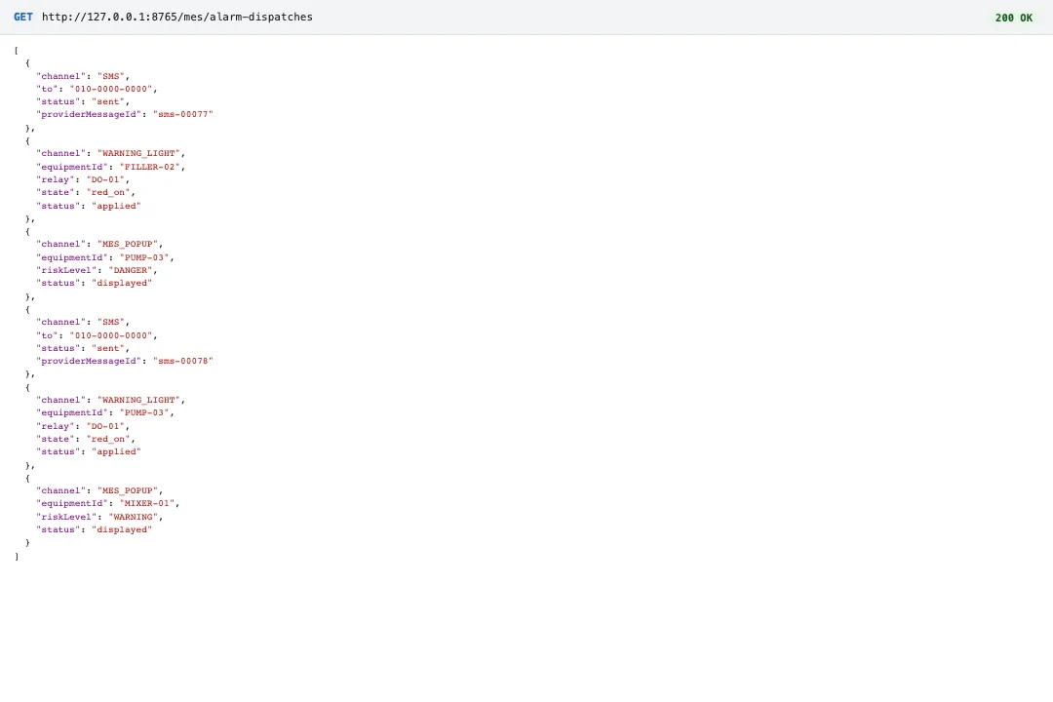Click "010-0000-0000" in the sms-00078 entry

click(111, 335)
